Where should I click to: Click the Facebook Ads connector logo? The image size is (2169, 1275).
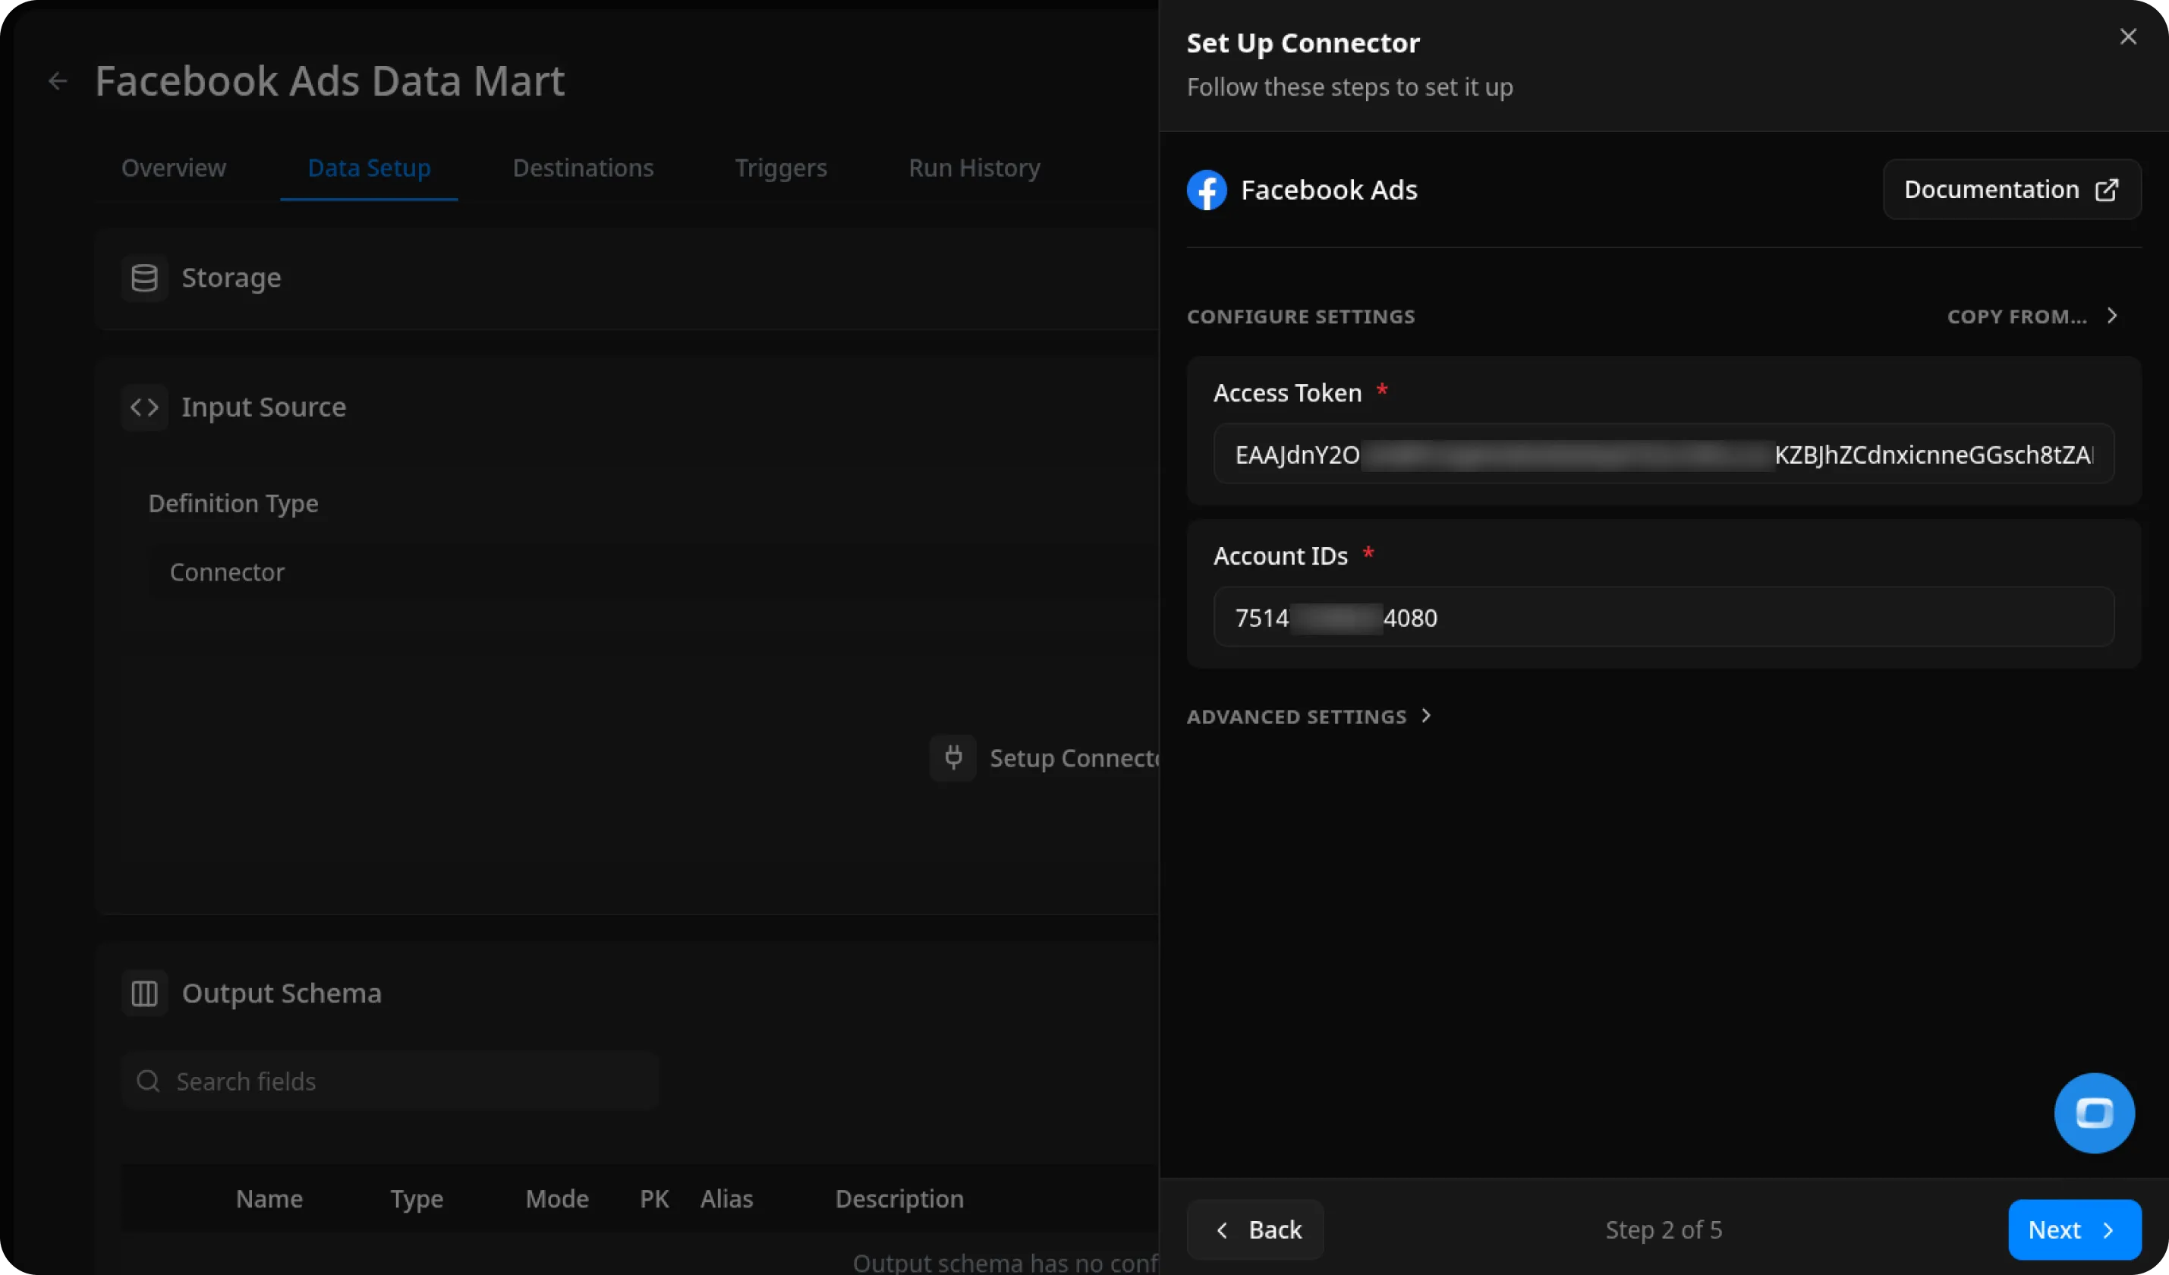coord(1205,190)
